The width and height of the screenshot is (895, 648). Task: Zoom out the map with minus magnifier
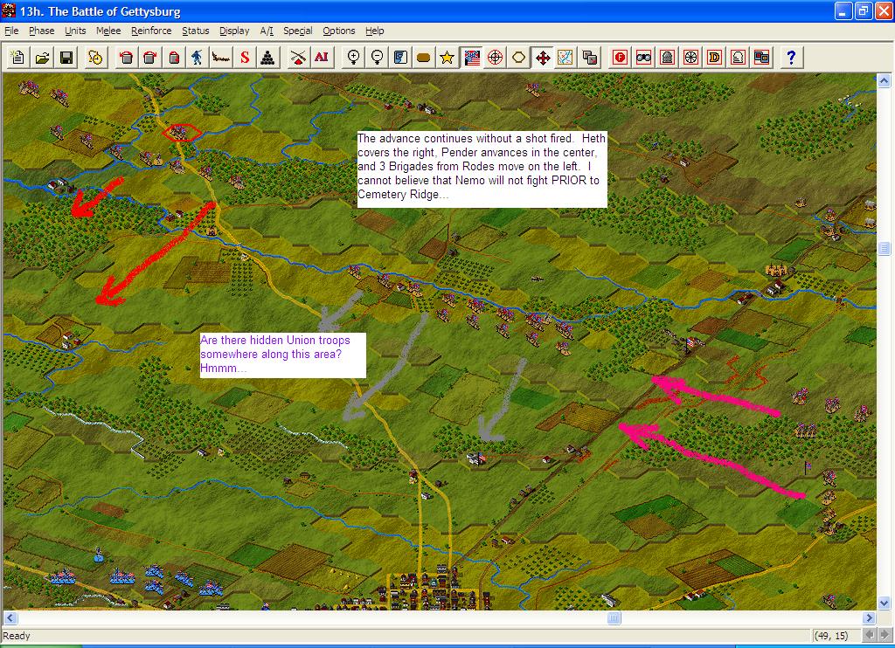[x=377, y=57]
